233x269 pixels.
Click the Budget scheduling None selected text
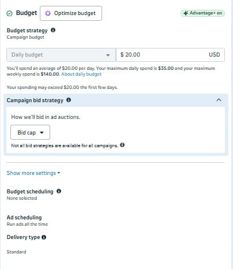(22, 198)
